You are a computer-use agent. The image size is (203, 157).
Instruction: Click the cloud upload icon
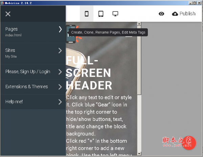coord(175,14)
